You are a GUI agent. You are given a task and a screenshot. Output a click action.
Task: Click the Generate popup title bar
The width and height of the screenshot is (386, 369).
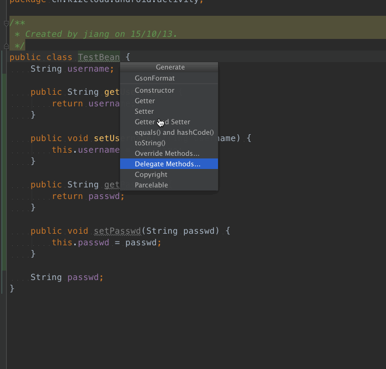coord(170,67)
